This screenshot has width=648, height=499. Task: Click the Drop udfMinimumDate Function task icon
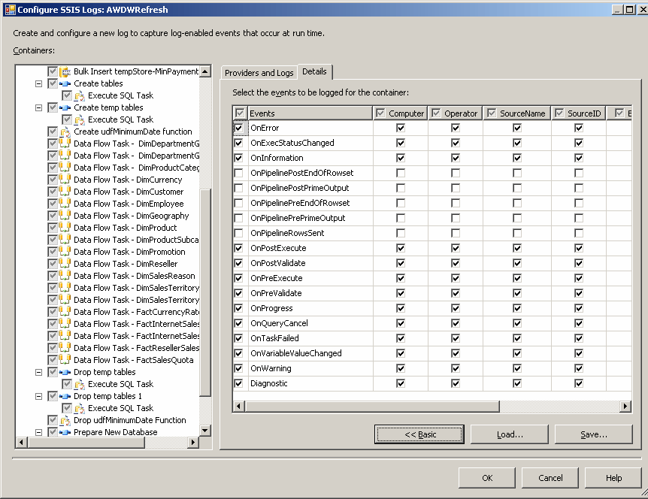point(65,420)
